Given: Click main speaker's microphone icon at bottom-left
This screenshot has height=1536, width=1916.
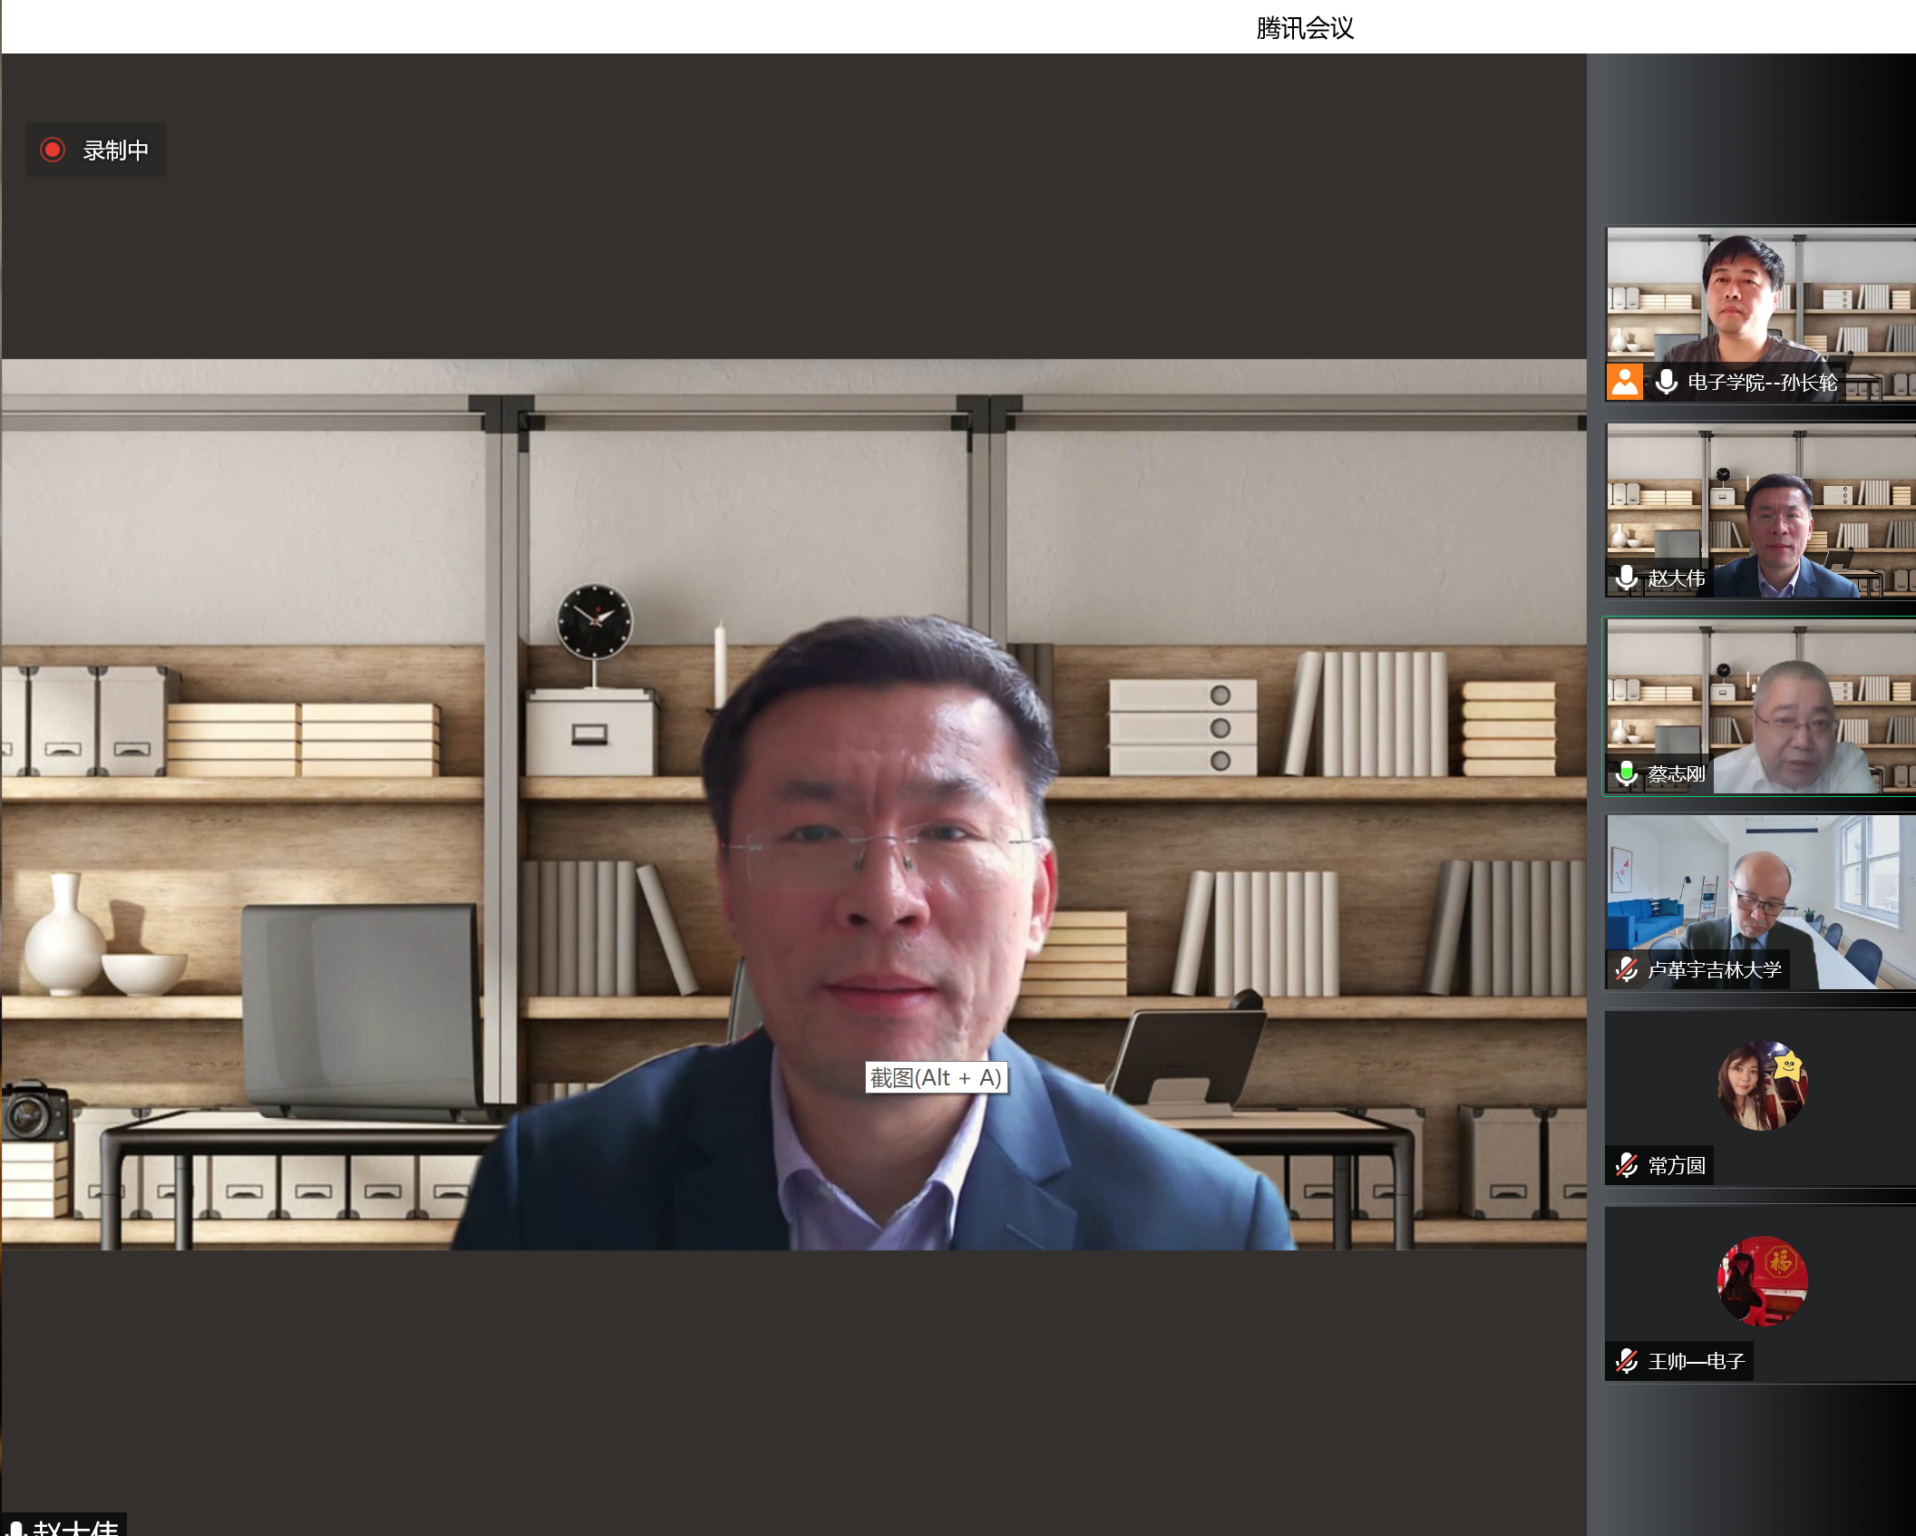Looking at the screenshot, I should point(16,1528).
